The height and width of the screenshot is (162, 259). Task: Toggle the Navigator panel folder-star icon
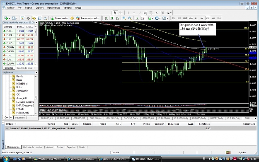pyautogui.click(x=34, y=18)
